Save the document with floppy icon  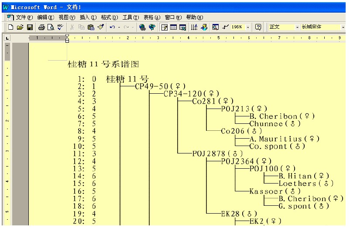[30, 27]
